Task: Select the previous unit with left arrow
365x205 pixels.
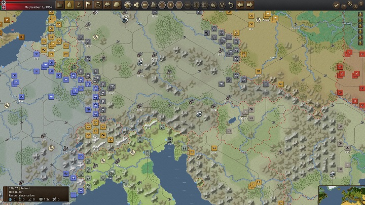Action: coord(240,5)
